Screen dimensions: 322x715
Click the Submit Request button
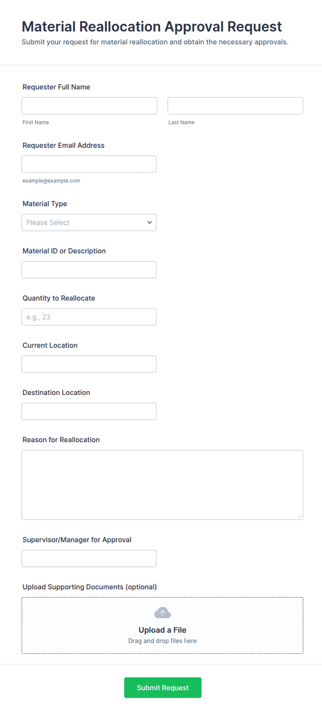click(163, 688)
